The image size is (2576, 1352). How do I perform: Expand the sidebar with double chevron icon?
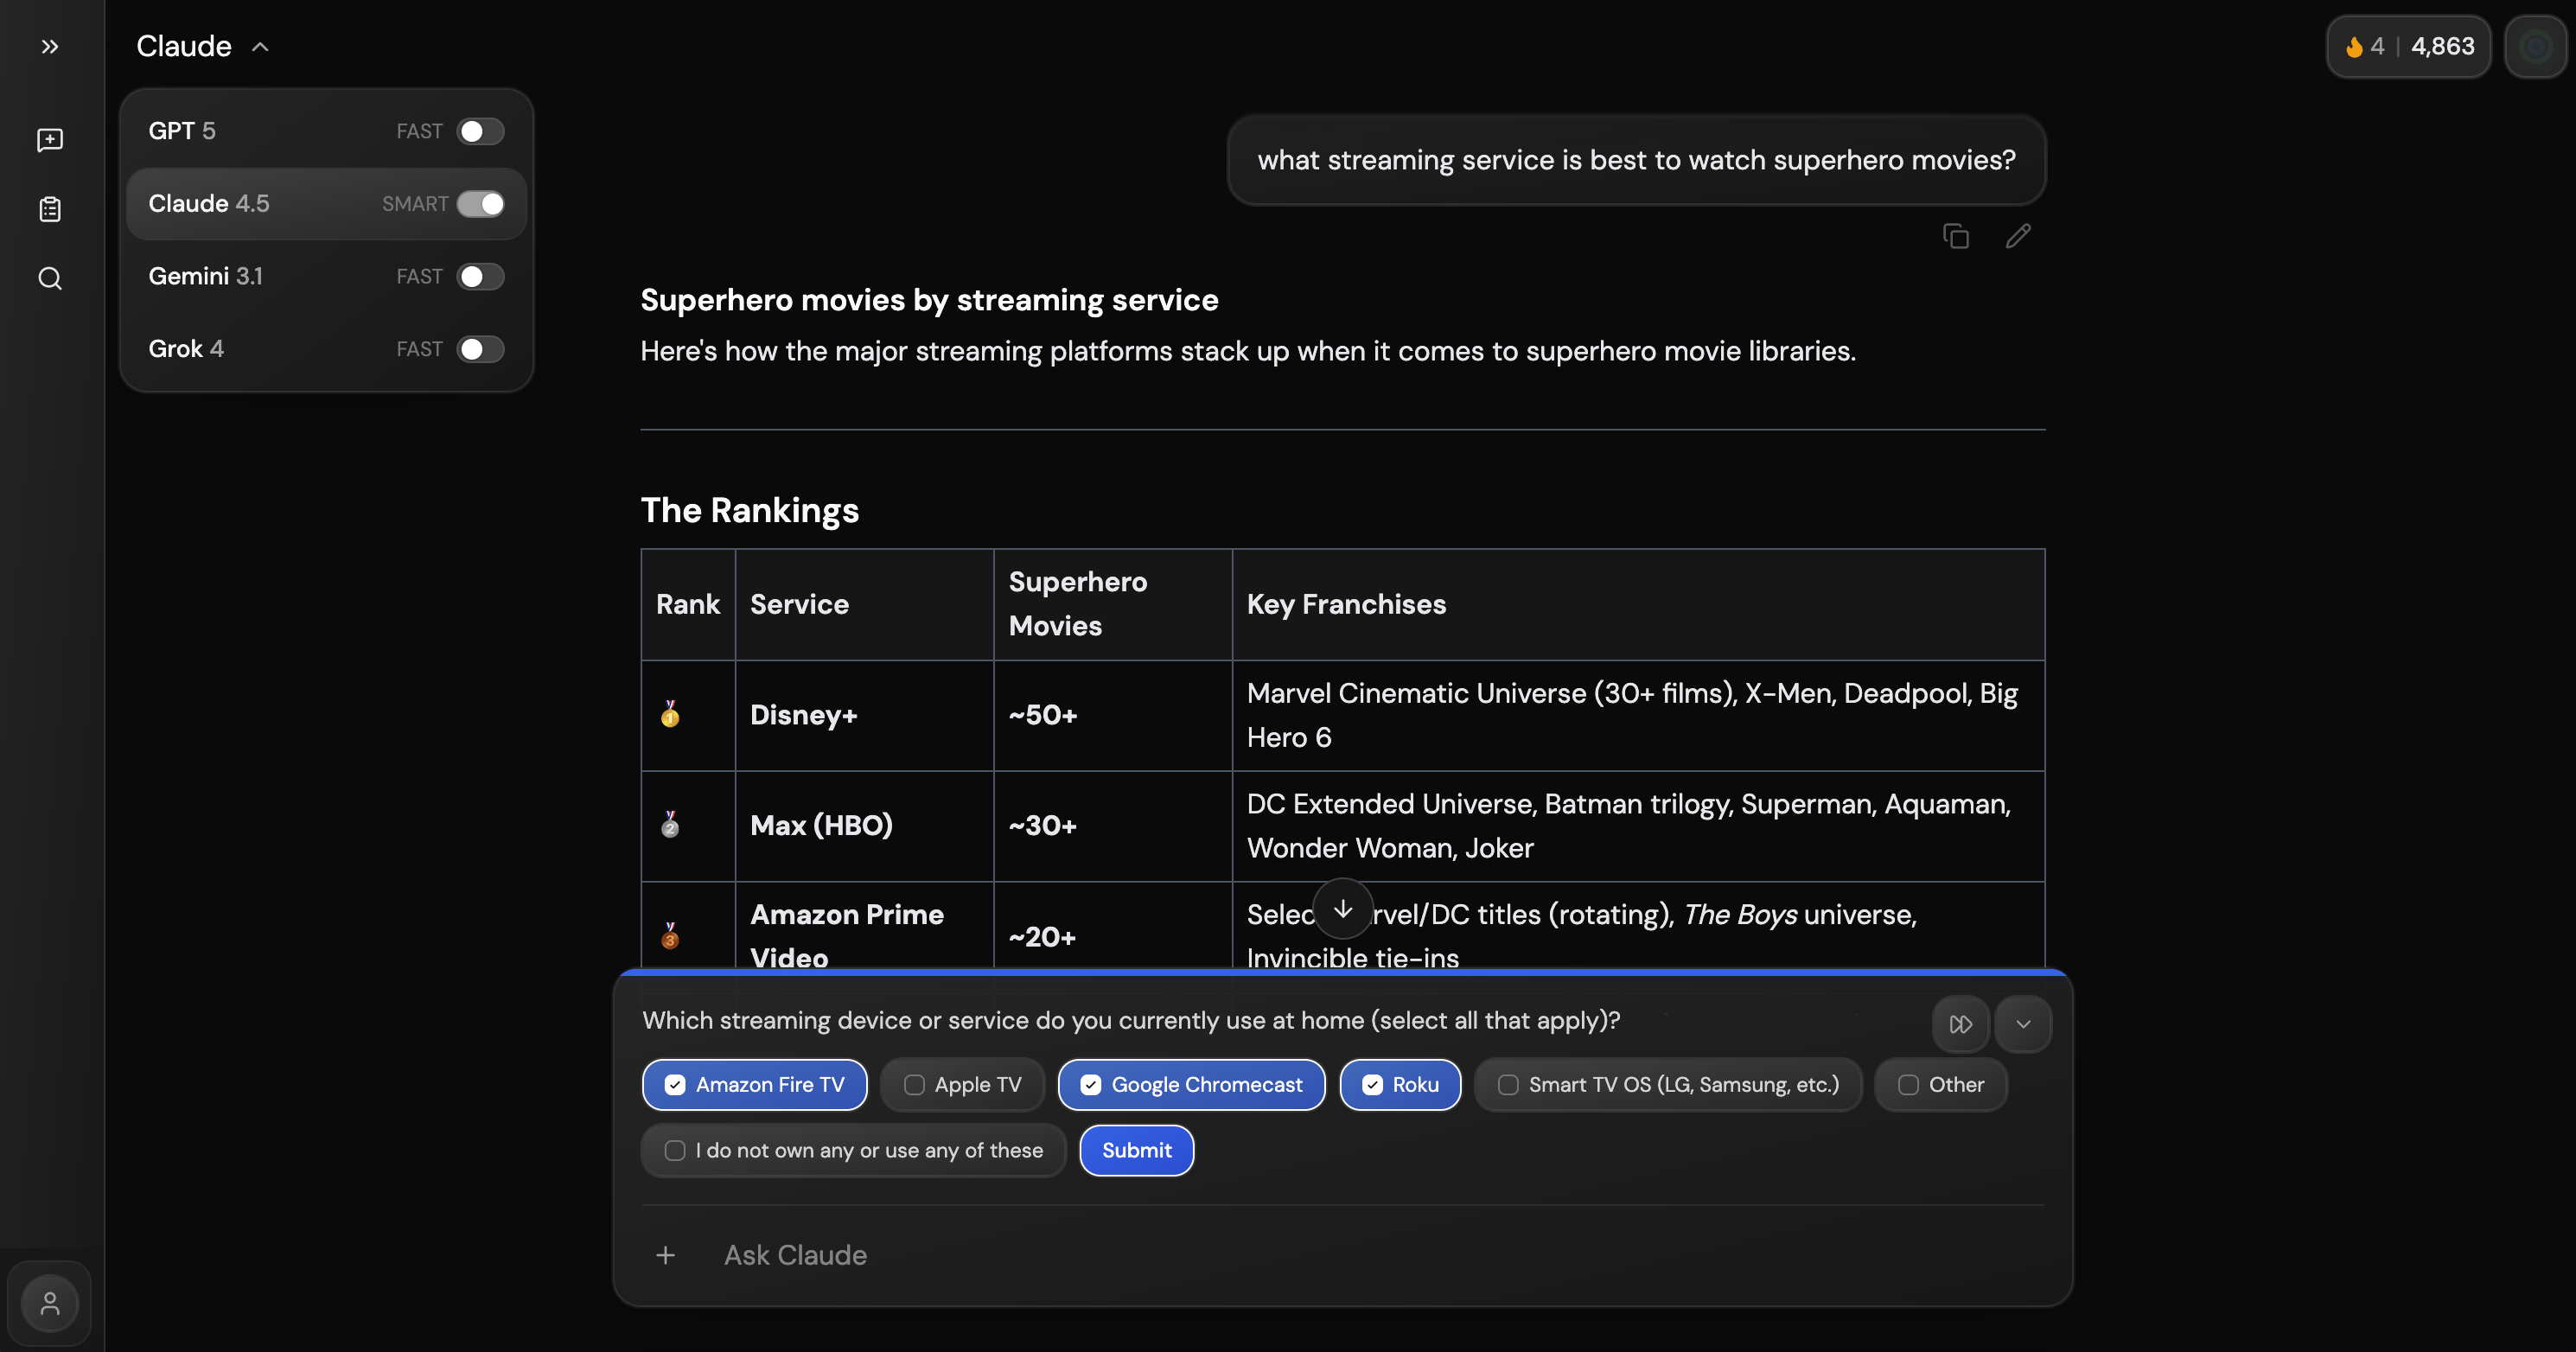pos(50,46)
